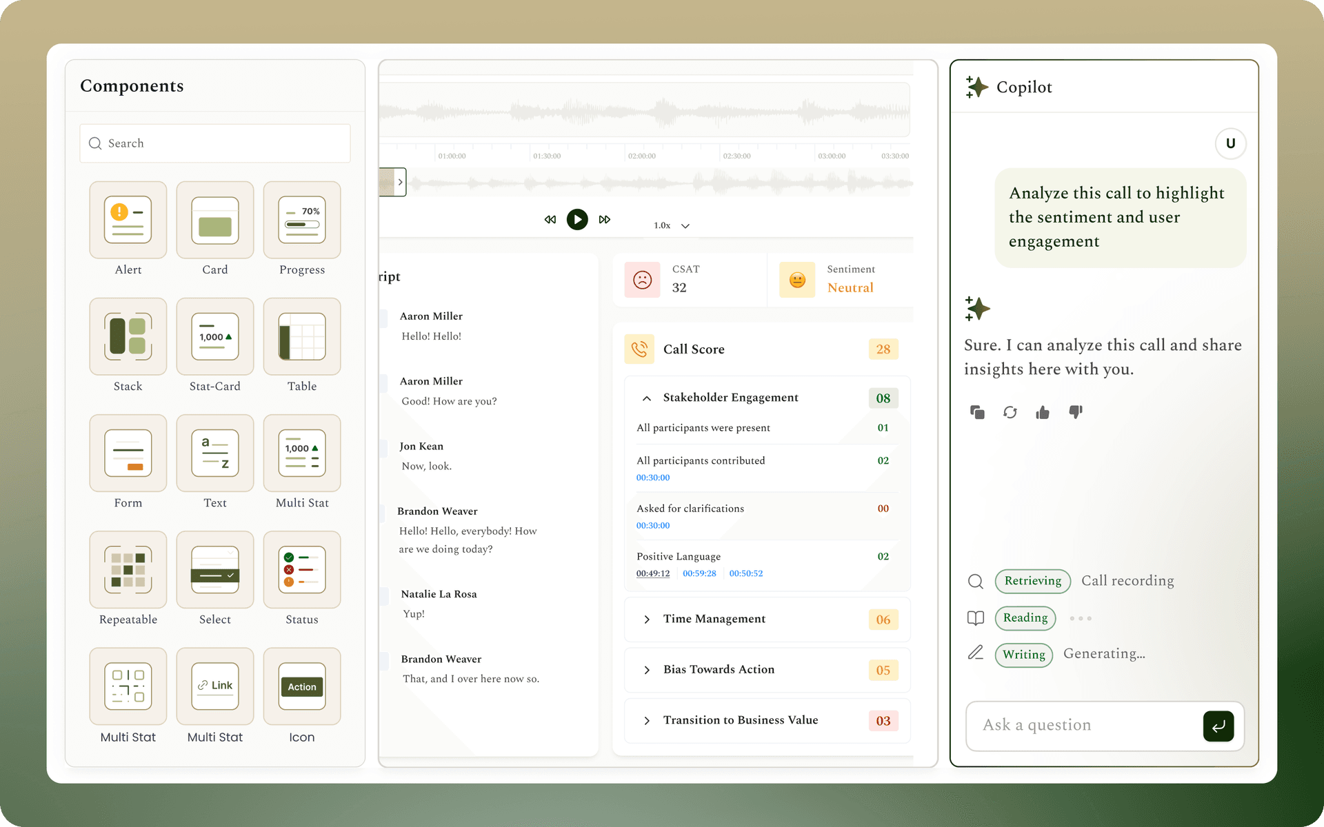Click the pencil icon beside Writing
1324x827 pixels.
click(x=975, y=652)
